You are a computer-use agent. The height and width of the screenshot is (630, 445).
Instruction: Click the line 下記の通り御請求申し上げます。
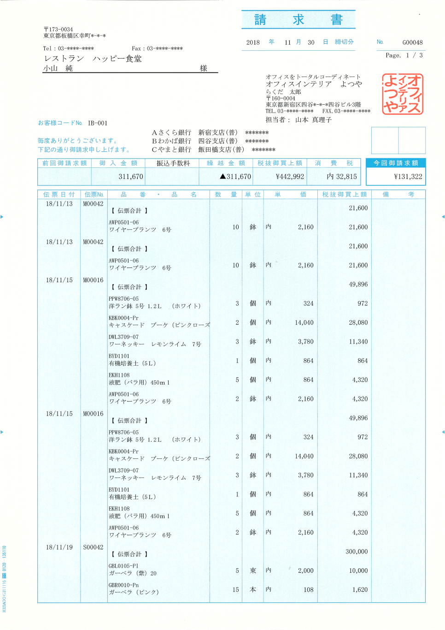(x=85, y=150)
